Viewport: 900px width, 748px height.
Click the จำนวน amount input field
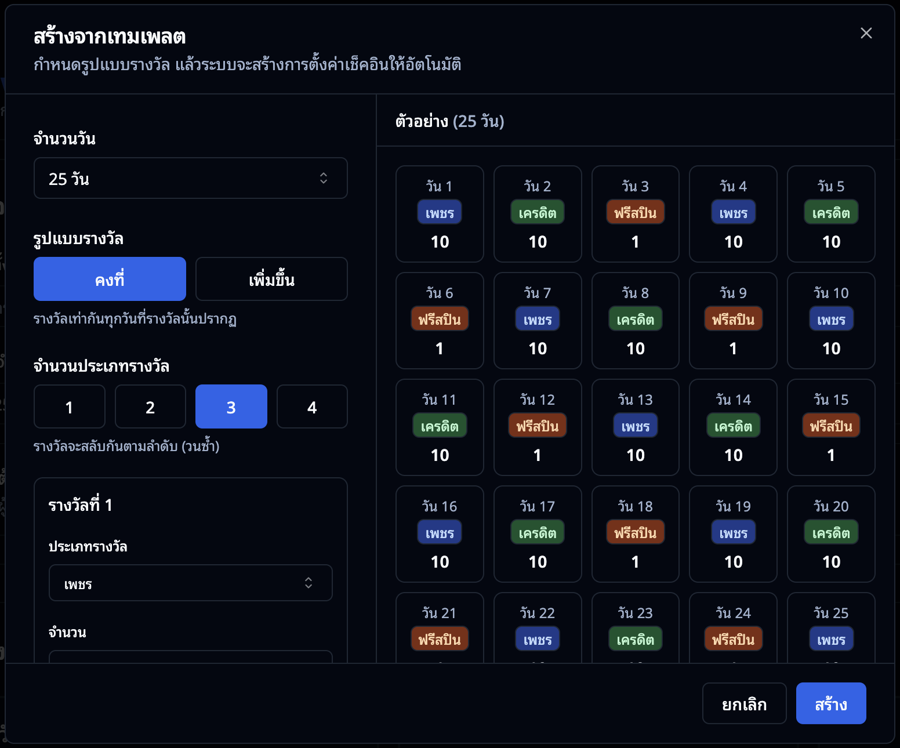pos(190,656)
